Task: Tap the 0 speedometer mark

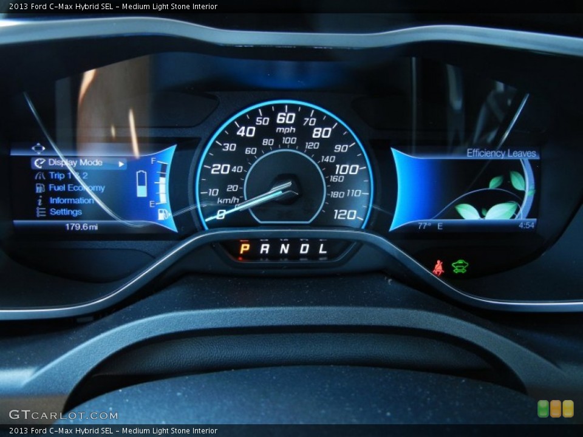Action: coord(221,214)
